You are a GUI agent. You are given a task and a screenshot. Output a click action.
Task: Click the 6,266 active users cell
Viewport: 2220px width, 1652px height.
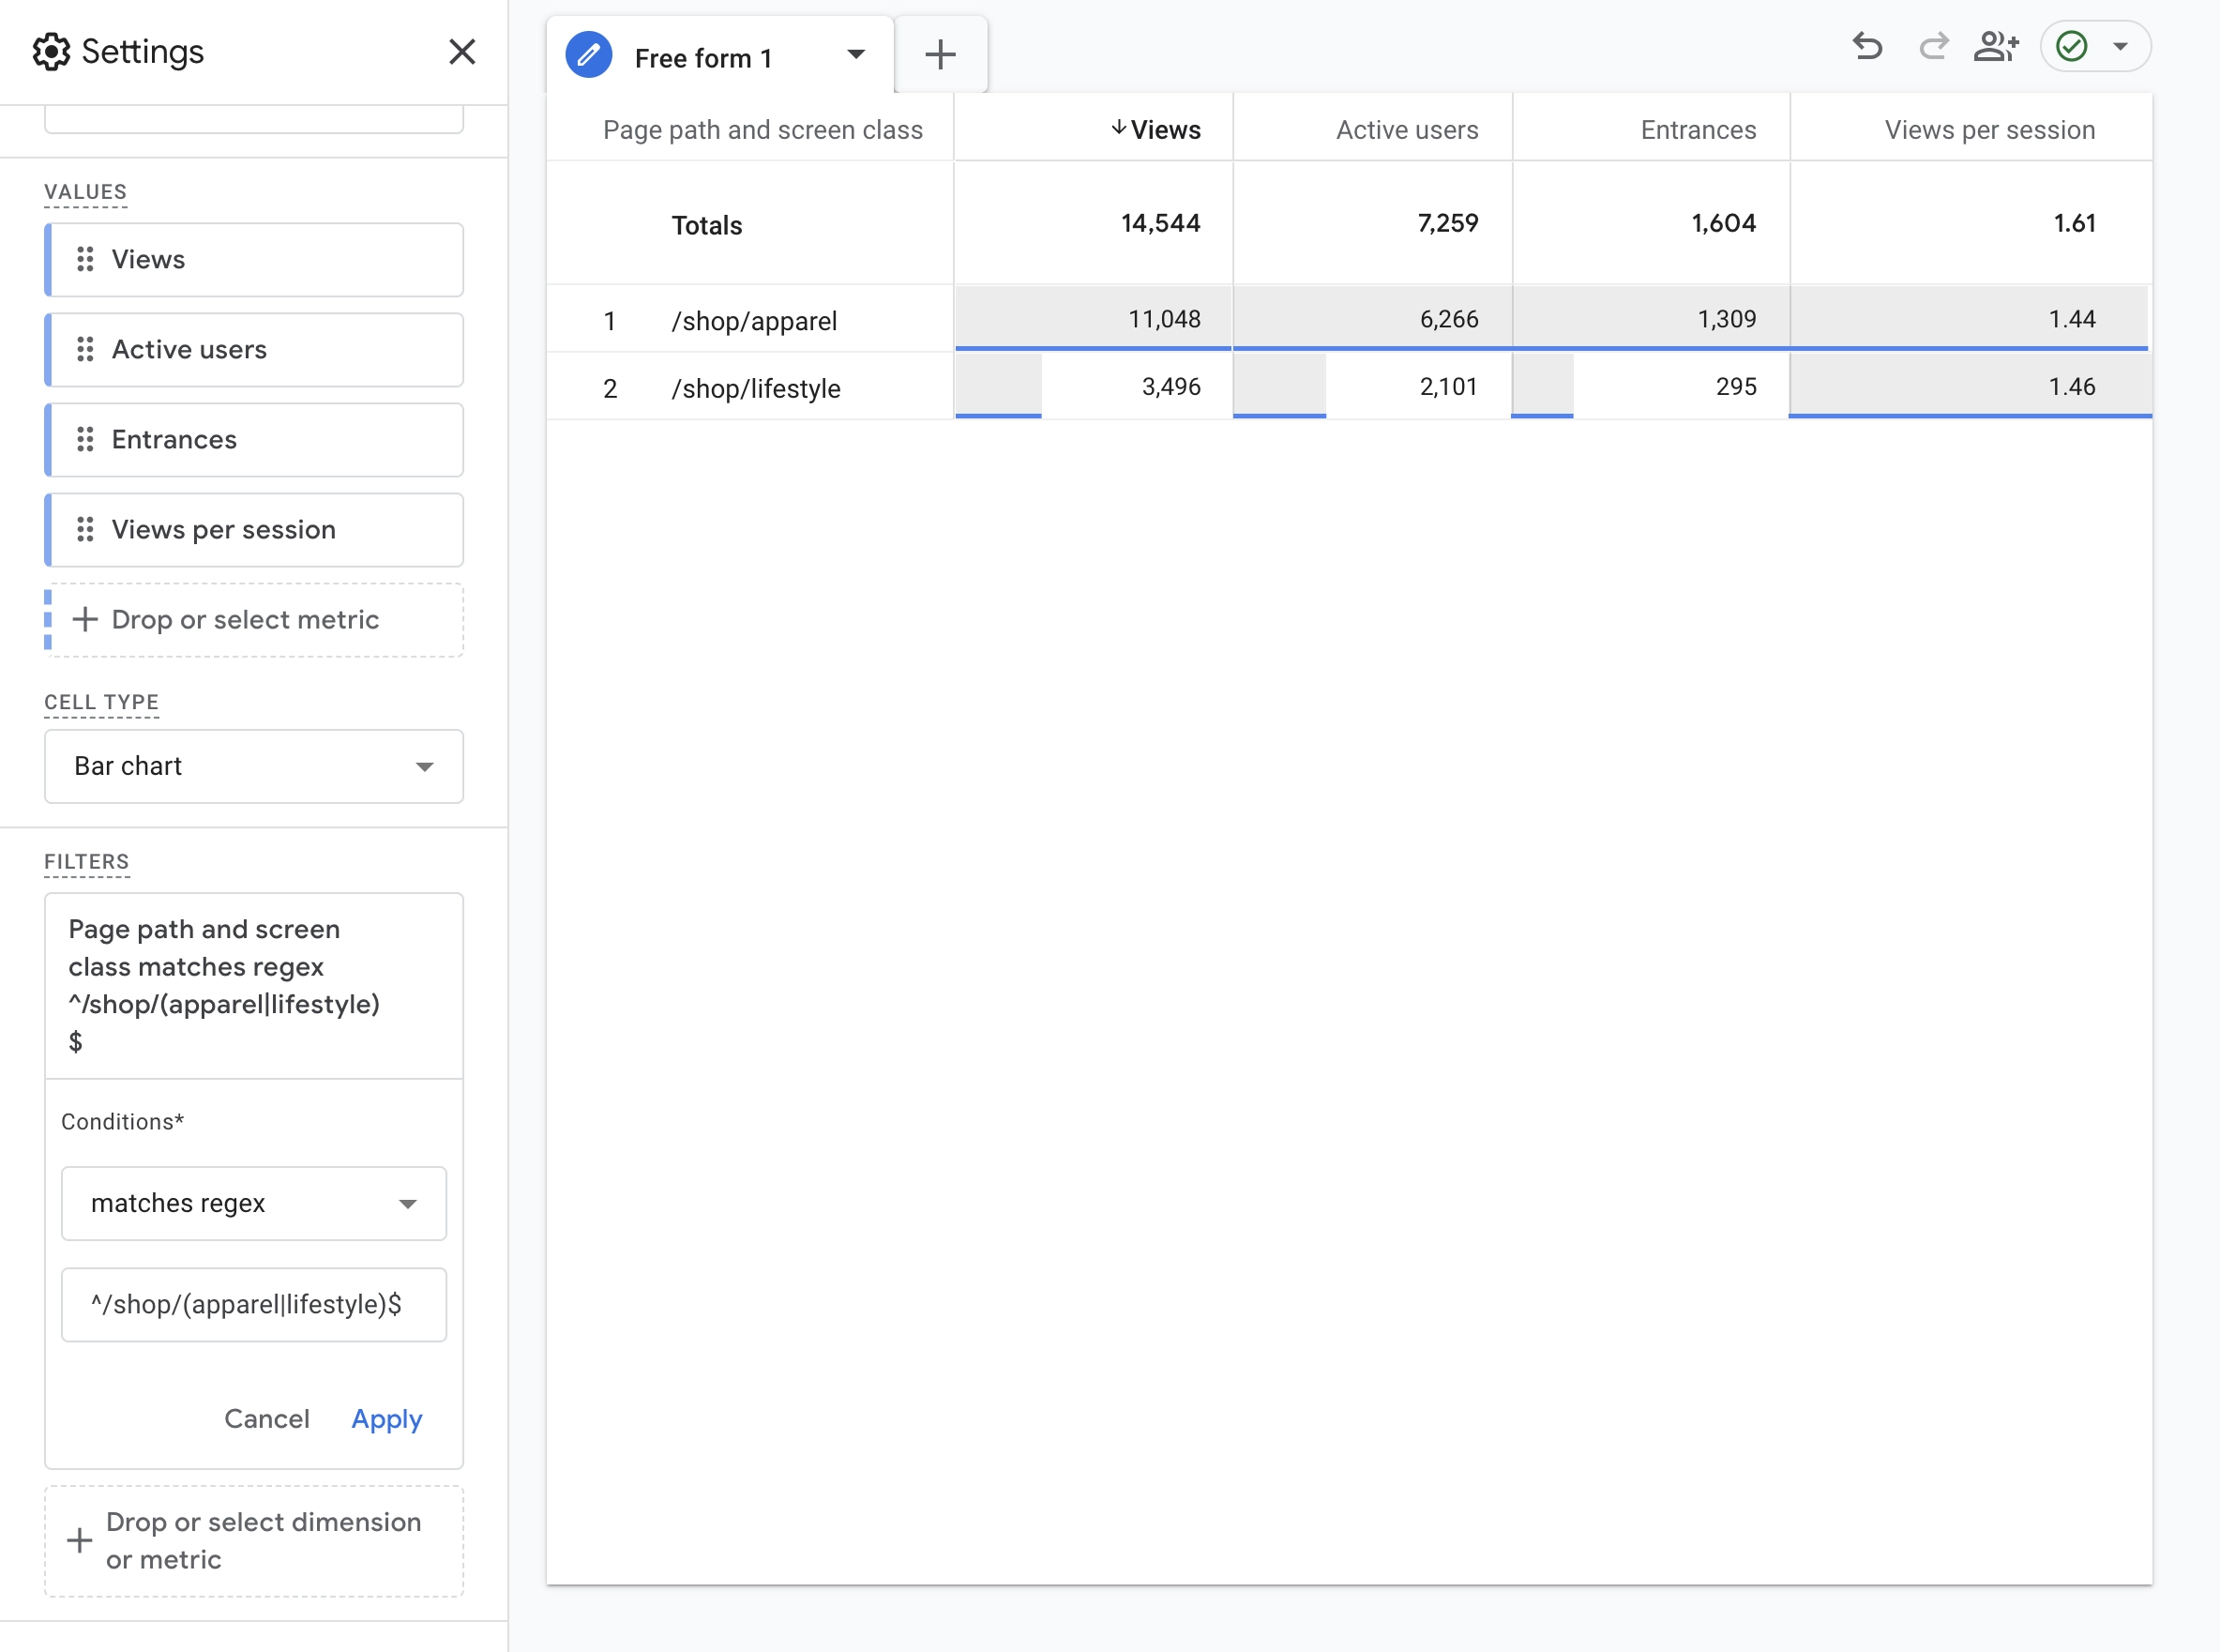click(1372, 319)
